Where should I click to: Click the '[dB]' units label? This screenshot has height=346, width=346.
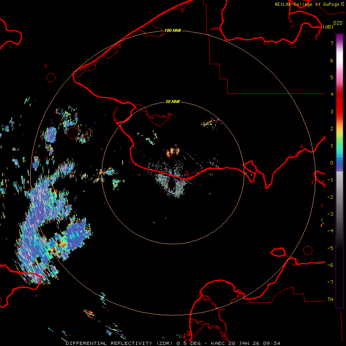(x=328, y=27)
